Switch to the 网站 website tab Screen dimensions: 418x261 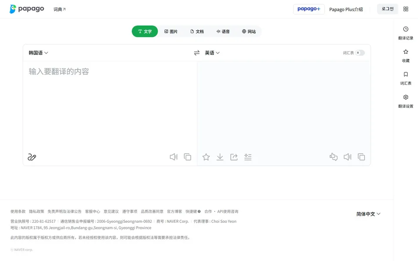[x=249, y=31]
